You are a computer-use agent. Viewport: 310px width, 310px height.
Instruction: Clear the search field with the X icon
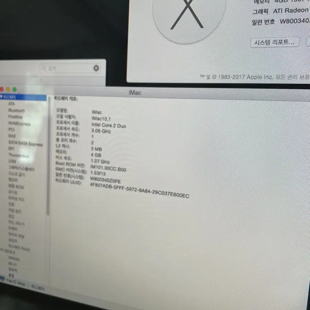(x=96, y=68)
